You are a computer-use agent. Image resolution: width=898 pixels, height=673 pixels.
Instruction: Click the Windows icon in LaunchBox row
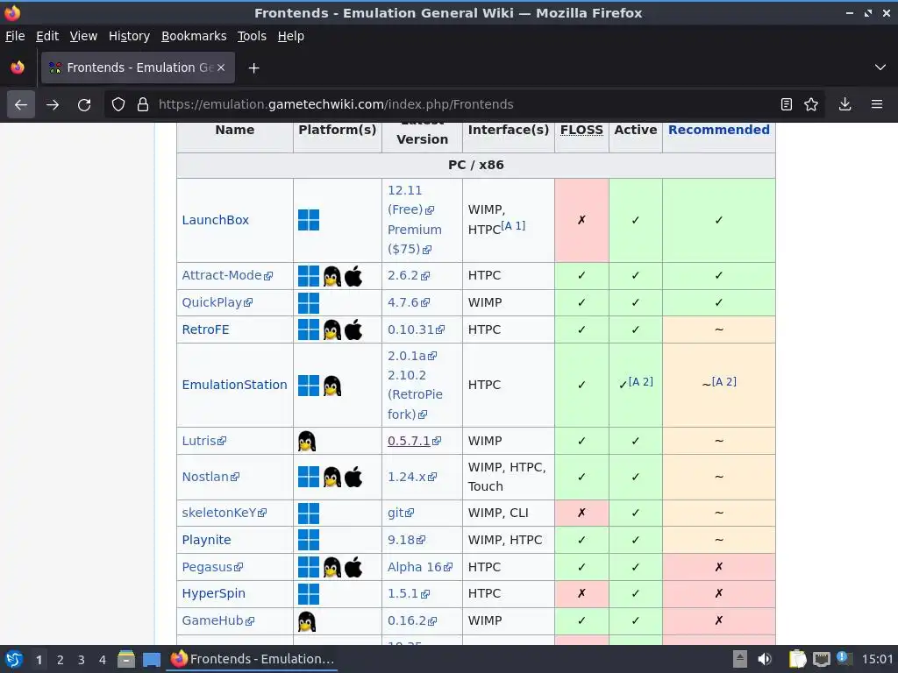click(309, 220)
